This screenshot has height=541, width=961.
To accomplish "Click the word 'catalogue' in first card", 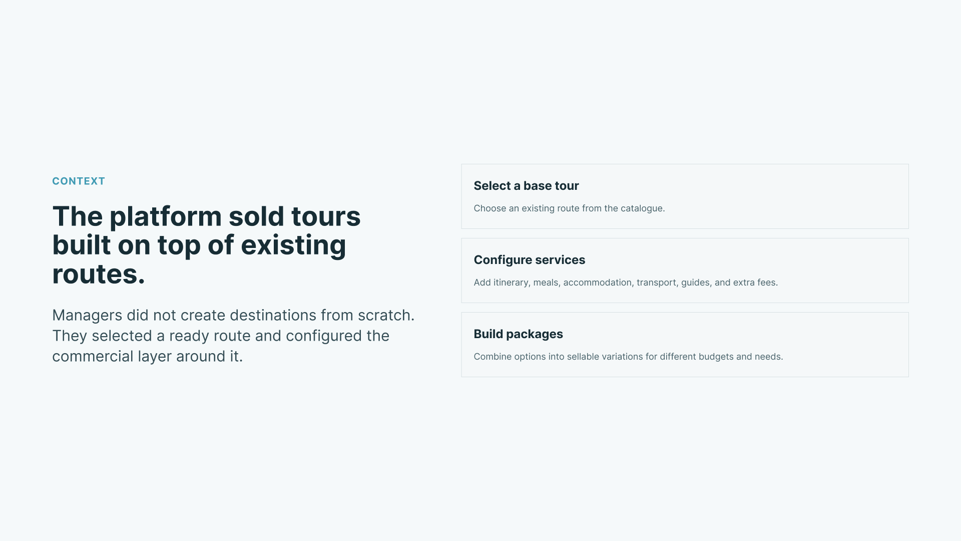I will (x=642, y=208).
